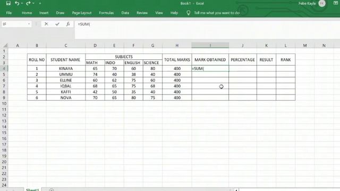Switch to the Insert ribbon tab
Screen dimensions: 340x191
[44, 13]
